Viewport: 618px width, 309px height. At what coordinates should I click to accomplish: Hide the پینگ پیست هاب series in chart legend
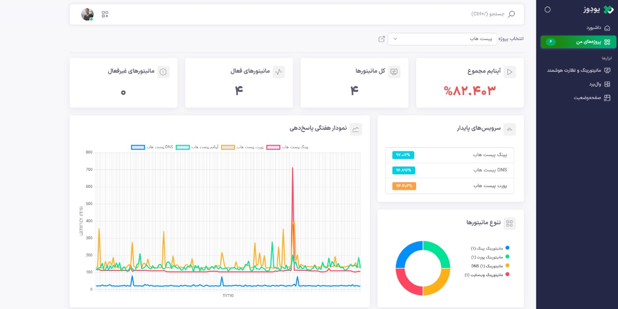tap(273, 147)
